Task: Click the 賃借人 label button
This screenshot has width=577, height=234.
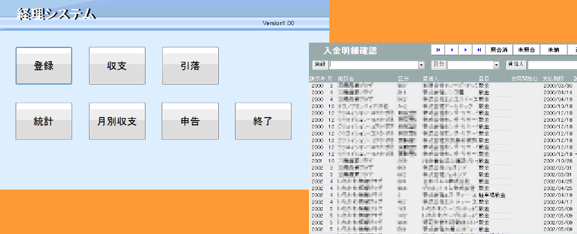Action: pos(516,65)
